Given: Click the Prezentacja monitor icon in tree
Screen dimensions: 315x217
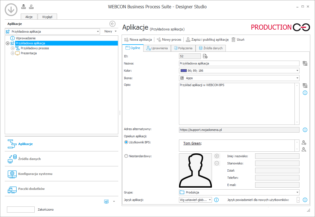Looking at the screenshot, I should pyautogui.click(x=17, y=53).
